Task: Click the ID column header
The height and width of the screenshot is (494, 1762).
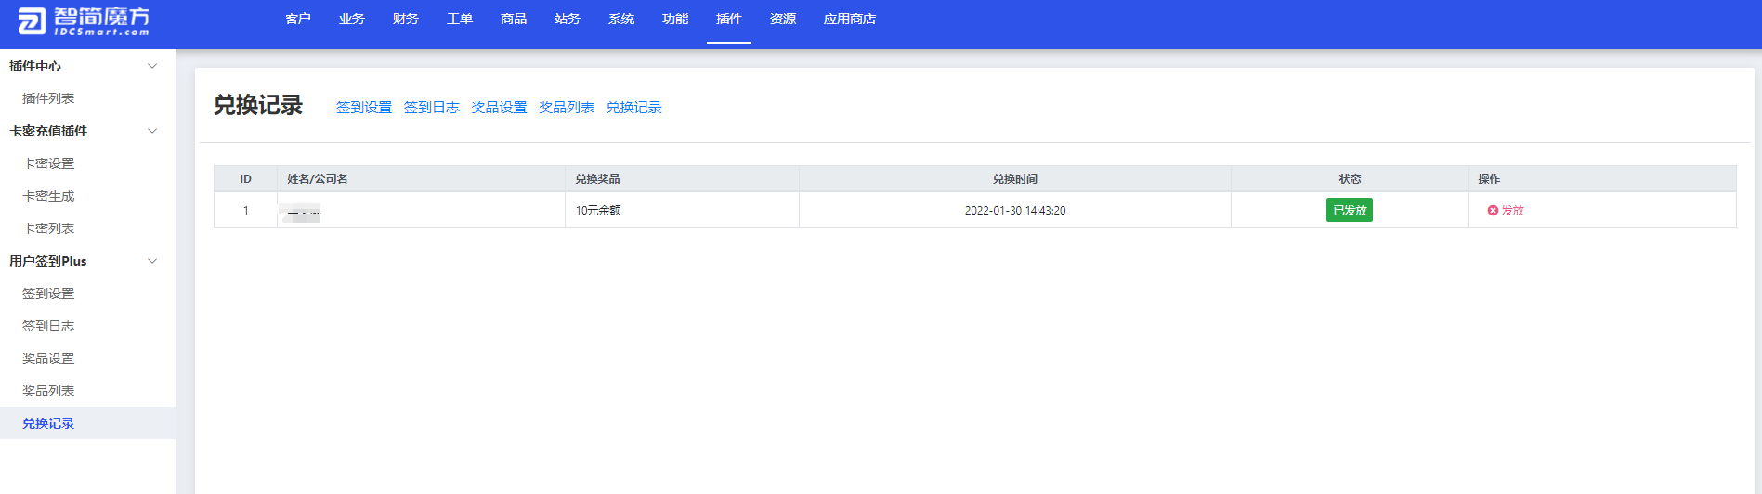Action: tap(245, 179)
